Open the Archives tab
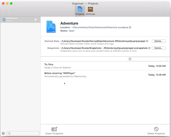171x137 pixels. [90, 11]
